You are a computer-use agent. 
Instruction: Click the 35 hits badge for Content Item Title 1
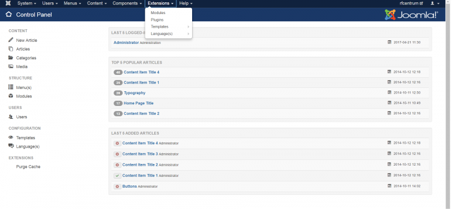tap(118, 83)
